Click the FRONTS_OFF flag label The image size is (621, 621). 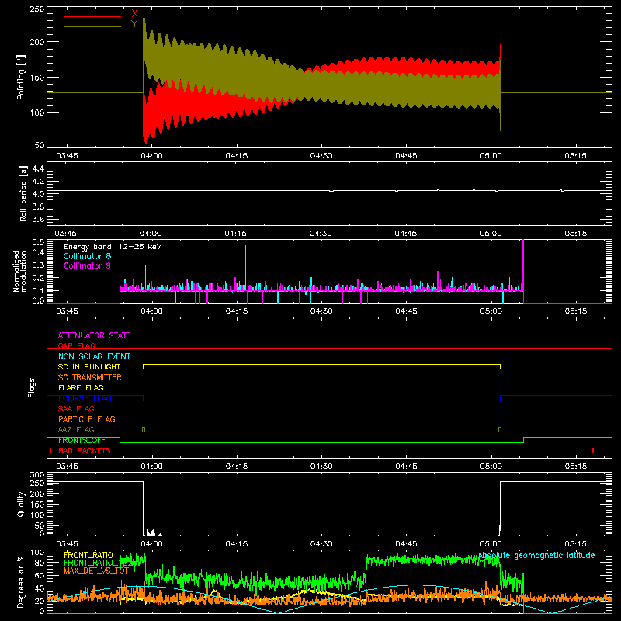pyautogui.click(x=82, y=440)
